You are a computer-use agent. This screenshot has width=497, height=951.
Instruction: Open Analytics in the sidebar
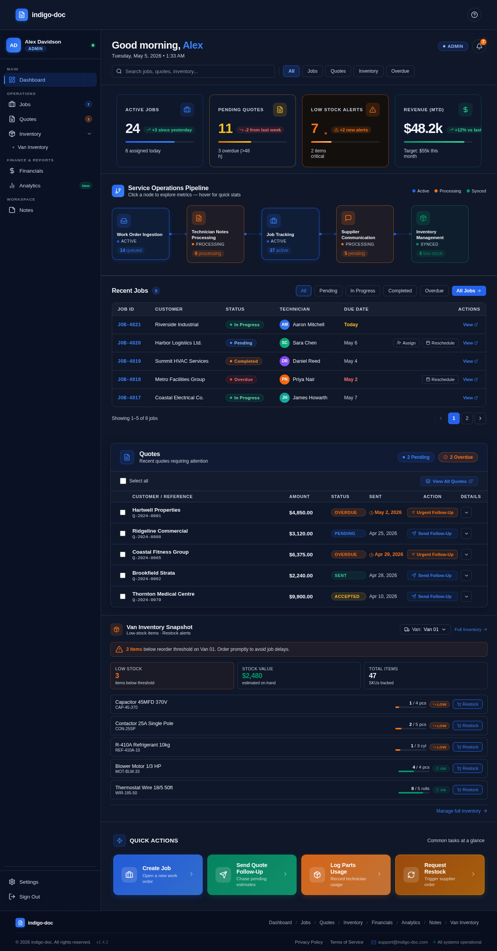tap(50, 185)
